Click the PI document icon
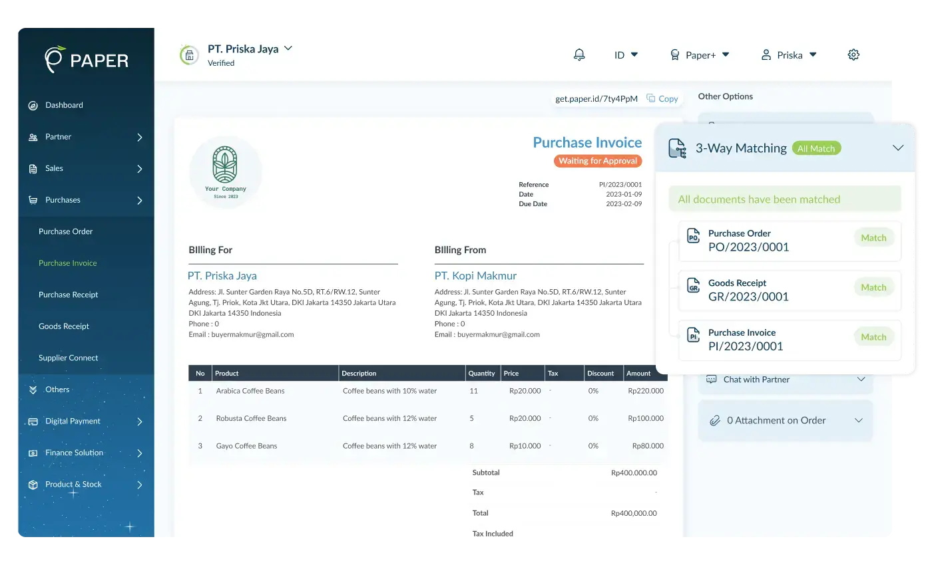Screen dimensions: 932x565 [x=693, y=336]
